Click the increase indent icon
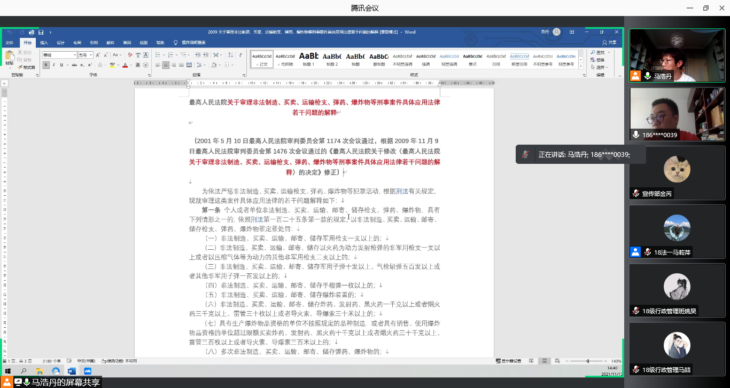Screen dimensions: 730x388 pos(205,55)
